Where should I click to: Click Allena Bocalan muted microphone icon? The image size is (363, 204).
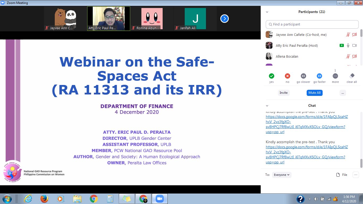pos(348,56)
